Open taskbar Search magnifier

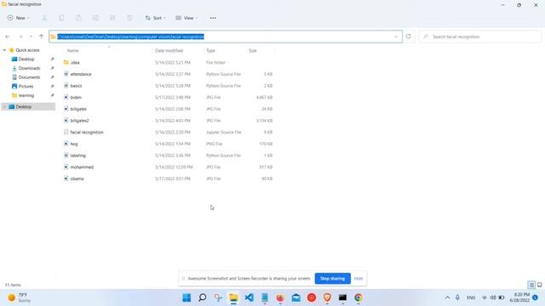203,297
